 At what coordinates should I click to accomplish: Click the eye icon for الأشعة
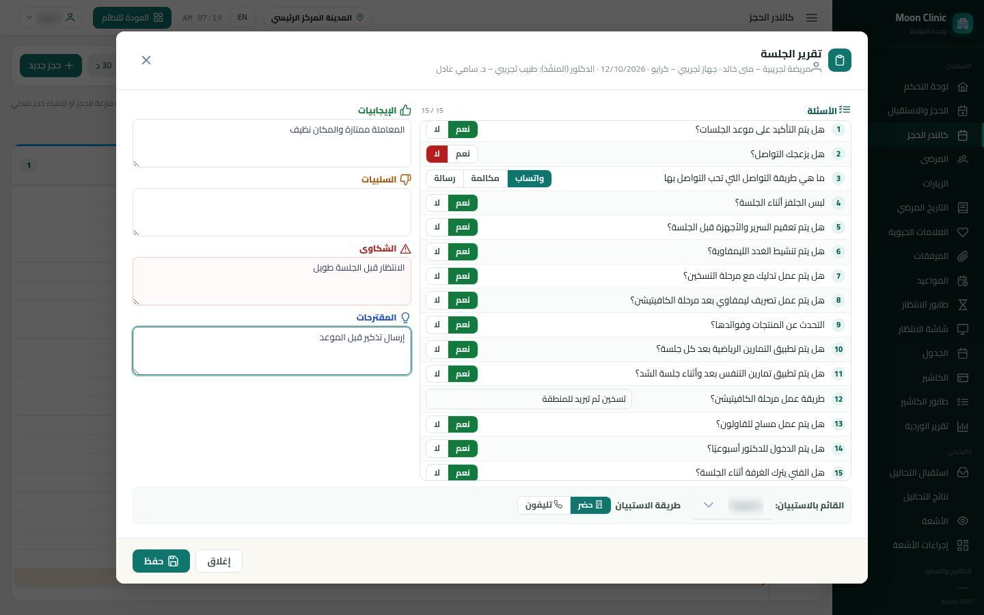(963, 521)
